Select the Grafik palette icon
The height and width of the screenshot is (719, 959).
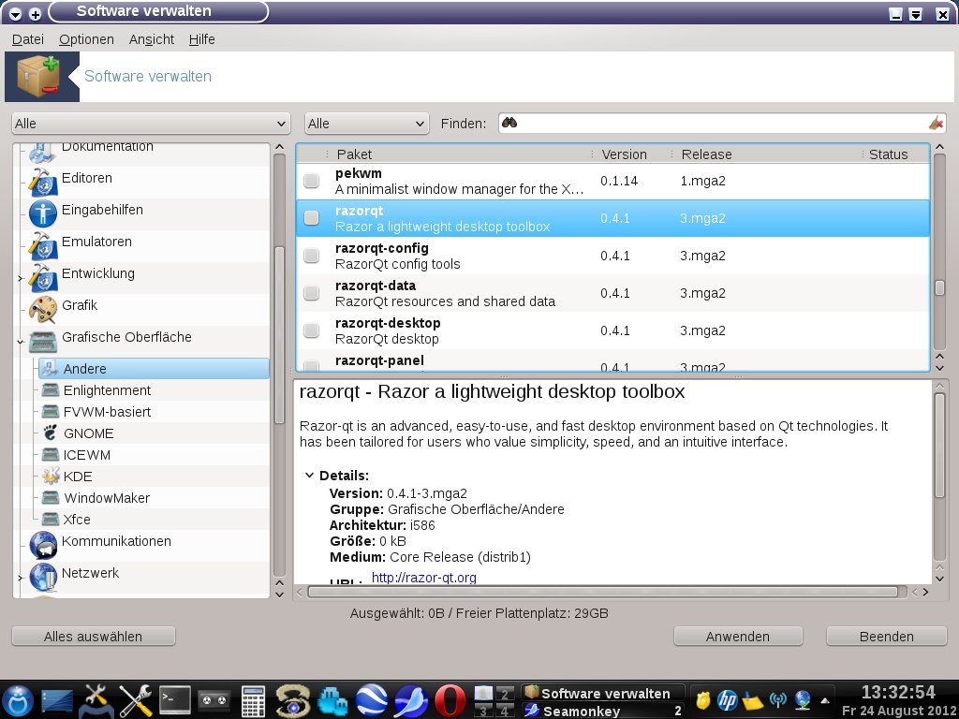coord(43,309)
